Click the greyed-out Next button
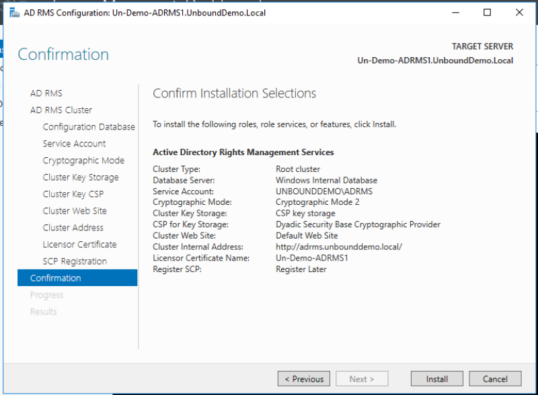This screenshot has height=395, width=538. [x=362, y=379]
